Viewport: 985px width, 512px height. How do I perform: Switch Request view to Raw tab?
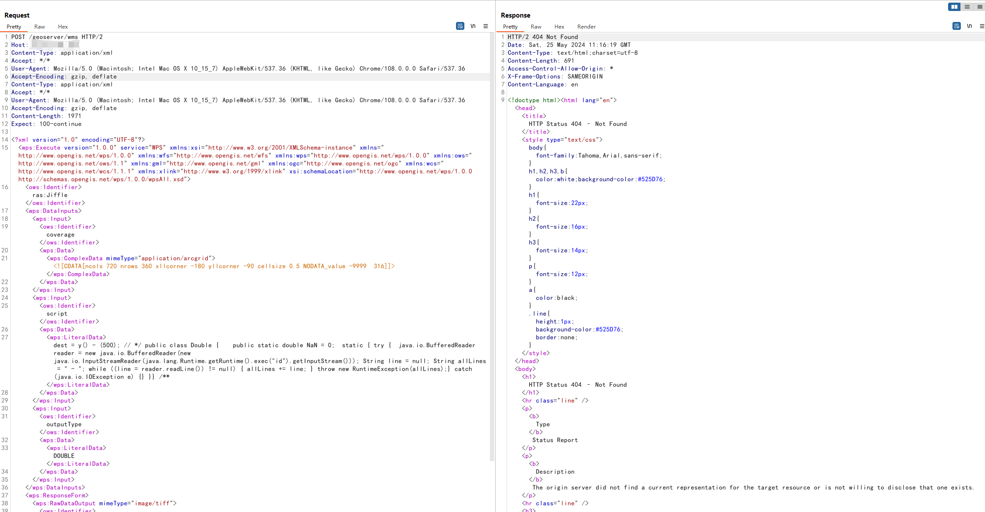click(x=40, y=27)
